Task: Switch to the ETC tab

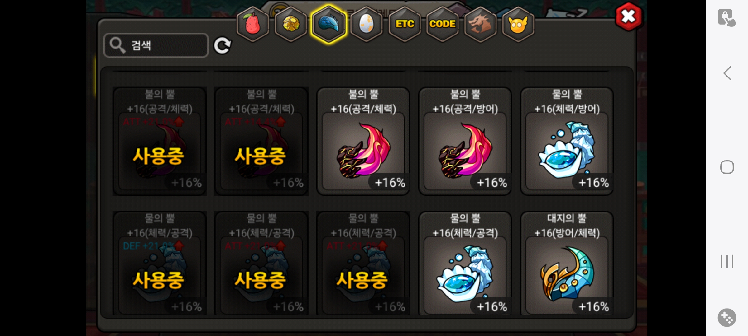Action: pyautogui.click(x=405, y=24)
